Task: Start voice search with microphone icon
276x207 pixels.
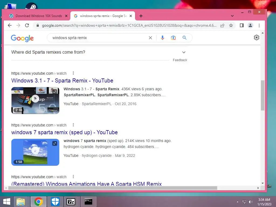Action: (x=163, y=38)
